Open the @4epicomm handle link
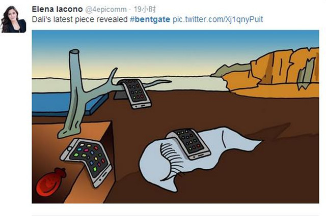This screenshot has width=326, height=216. (106, 10)
